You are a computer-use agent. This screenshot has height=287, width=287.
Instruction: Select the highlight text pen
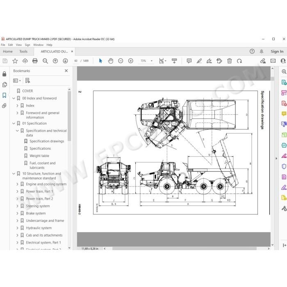coord(199,61)
